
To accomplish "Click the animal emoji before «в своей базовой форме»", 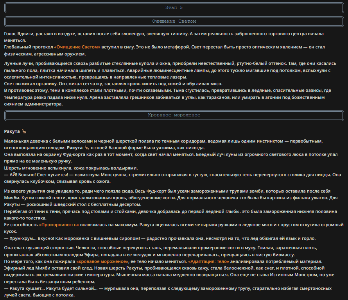I will pos(87,148).
